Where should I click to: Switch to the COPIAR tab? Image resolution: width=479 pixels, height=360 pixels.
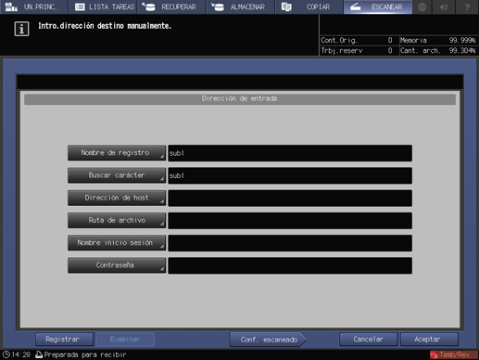click(x=309, y=6)
